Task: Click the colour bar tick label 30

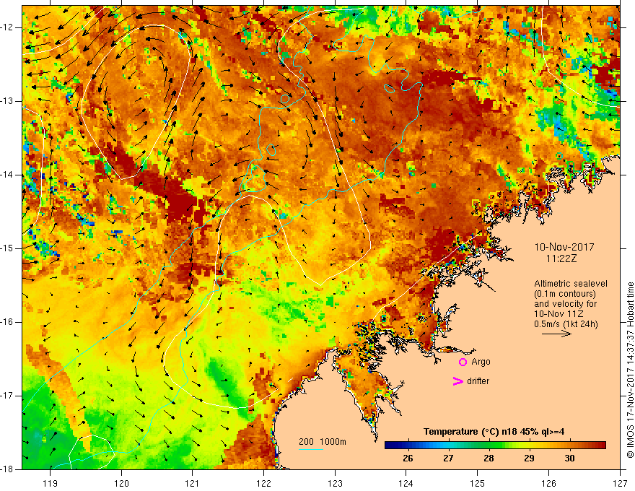Action: 569,459
